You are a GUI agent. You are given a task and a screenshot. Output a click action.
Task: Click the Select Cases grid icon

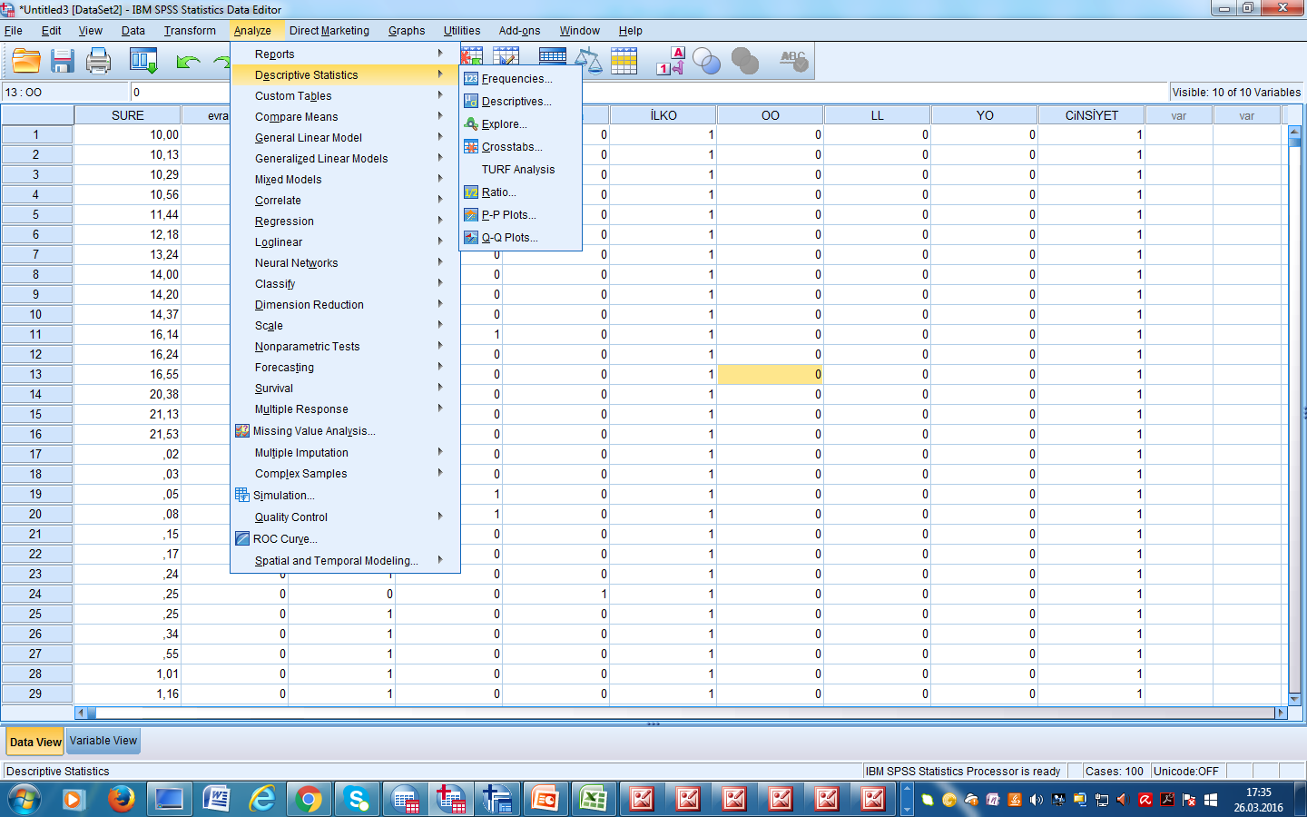(624, 62)
